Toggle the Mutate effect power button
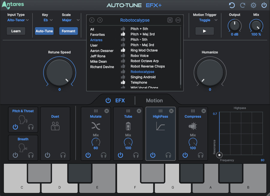The height and width of the screenshot is (196, 270). pyautogui.click(x=88, y=155)
